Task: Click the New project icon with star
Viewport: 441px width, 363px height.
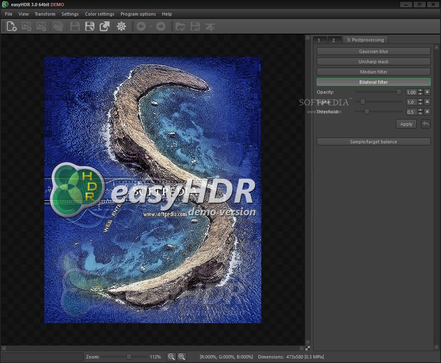Action: coord(11,26)
